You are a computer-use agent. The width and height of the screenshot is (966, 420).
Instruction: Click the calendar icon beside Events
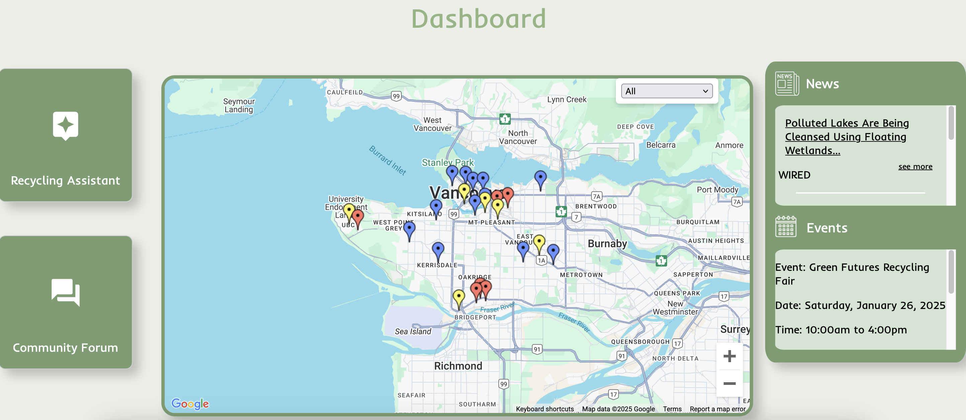pos(785,227)
